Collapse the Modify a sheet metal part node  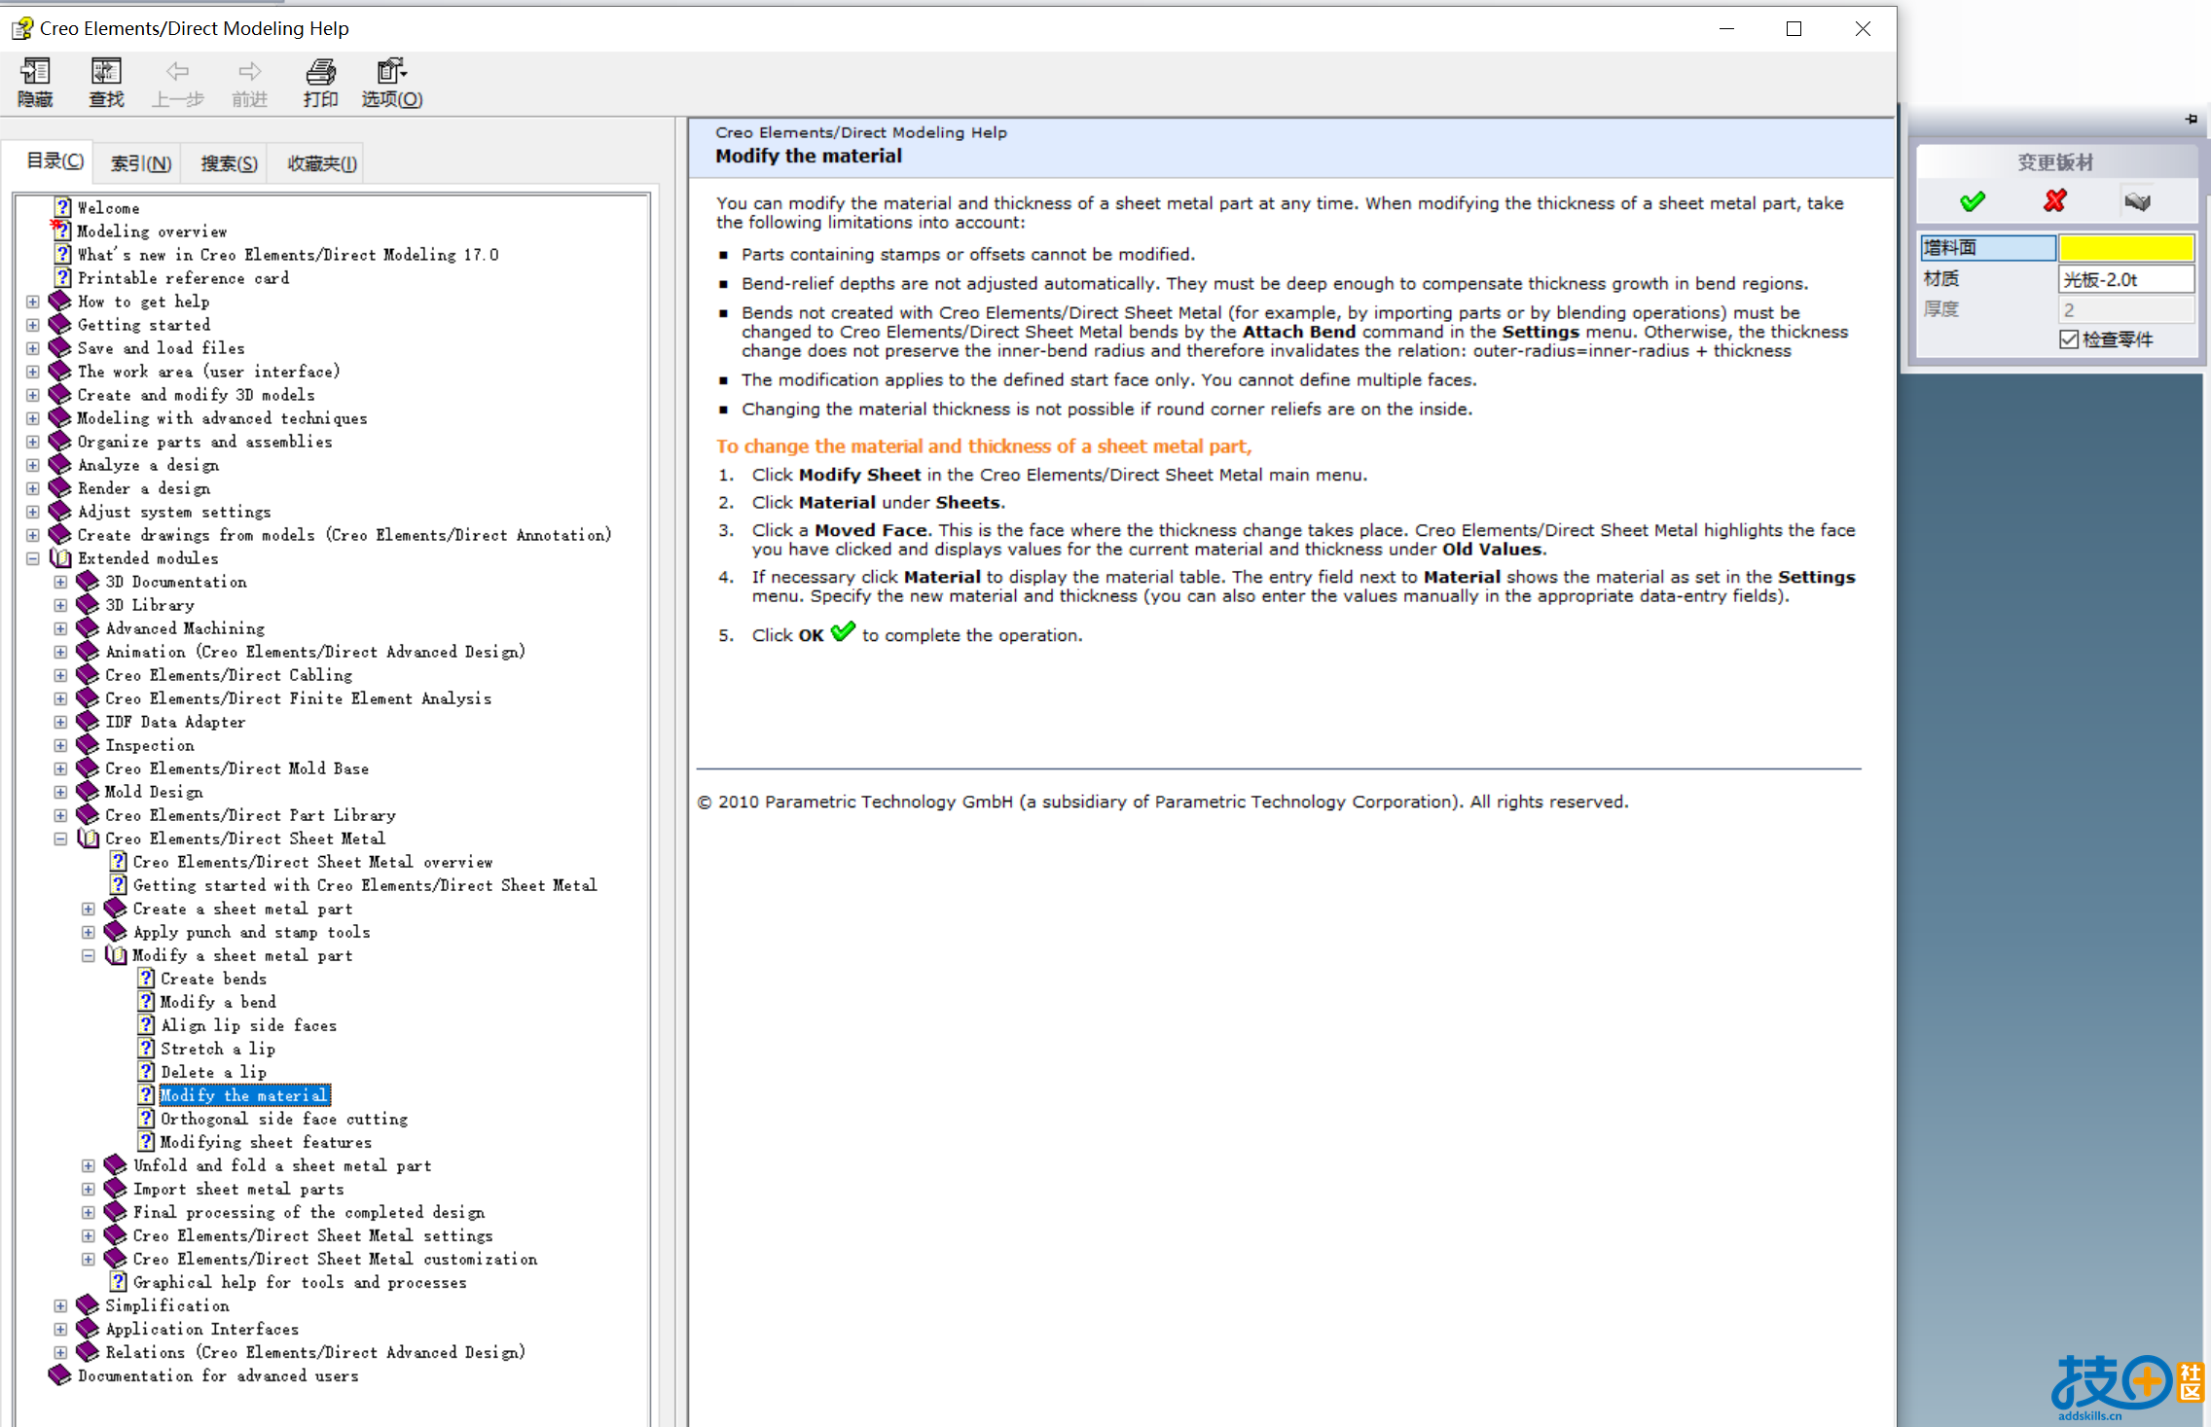[89, 954]
